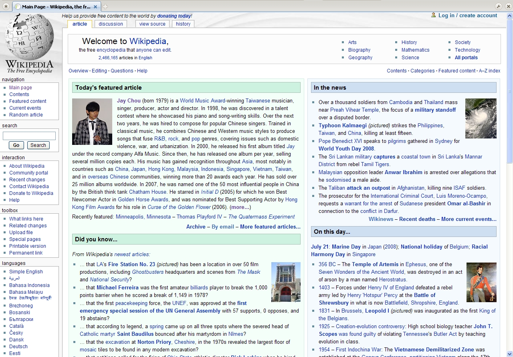Open the 2,466,165 article count link
The height and width of the screenshot is (357, 513).
(108, 58)
